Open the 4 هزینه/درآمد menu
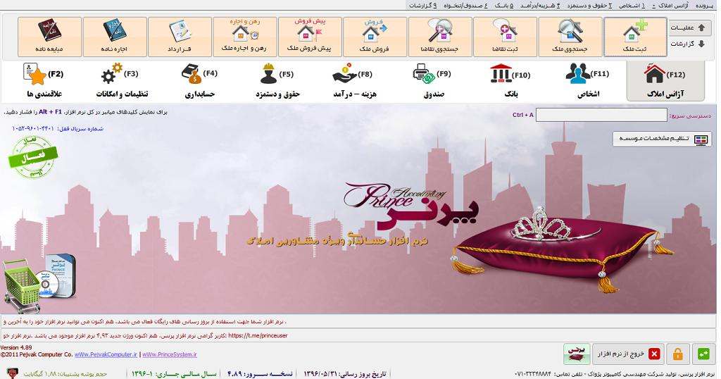 540,6
